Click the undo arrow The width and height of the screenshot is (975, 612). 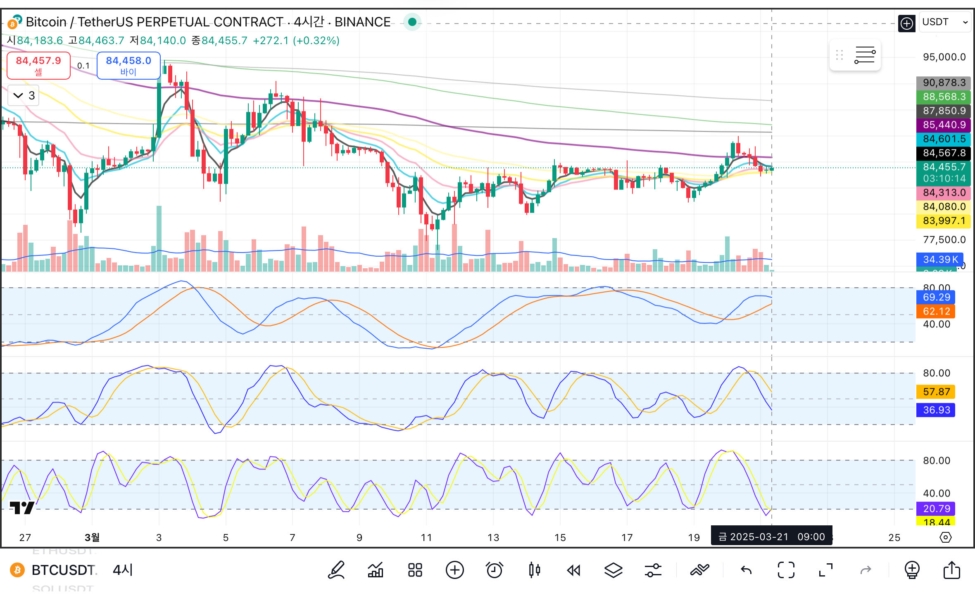746,570
